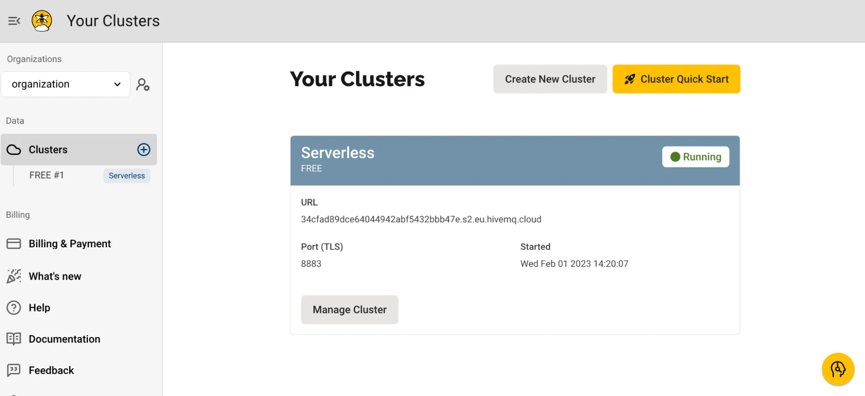Click the cloud icon beside Clusters
The height and width of the screenshot is (396, 865).
tap(14, 150)
